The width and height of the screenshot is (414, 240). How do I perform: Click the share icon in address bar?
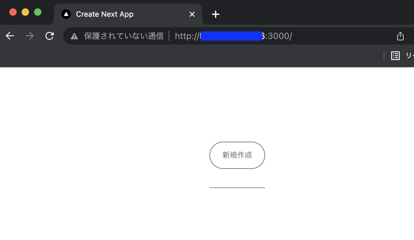[400, 36]
